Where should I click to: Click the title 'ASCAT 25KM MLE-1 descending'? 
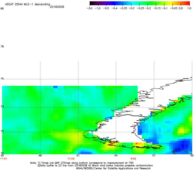28,4
